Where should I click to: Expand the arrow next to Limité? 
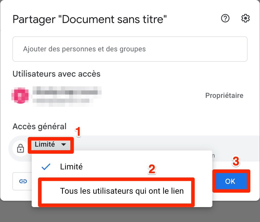64,145
